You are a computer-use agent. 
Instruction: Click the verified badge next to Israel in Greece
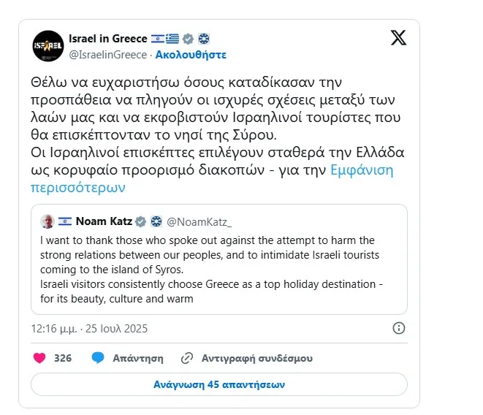click(188, 38)
